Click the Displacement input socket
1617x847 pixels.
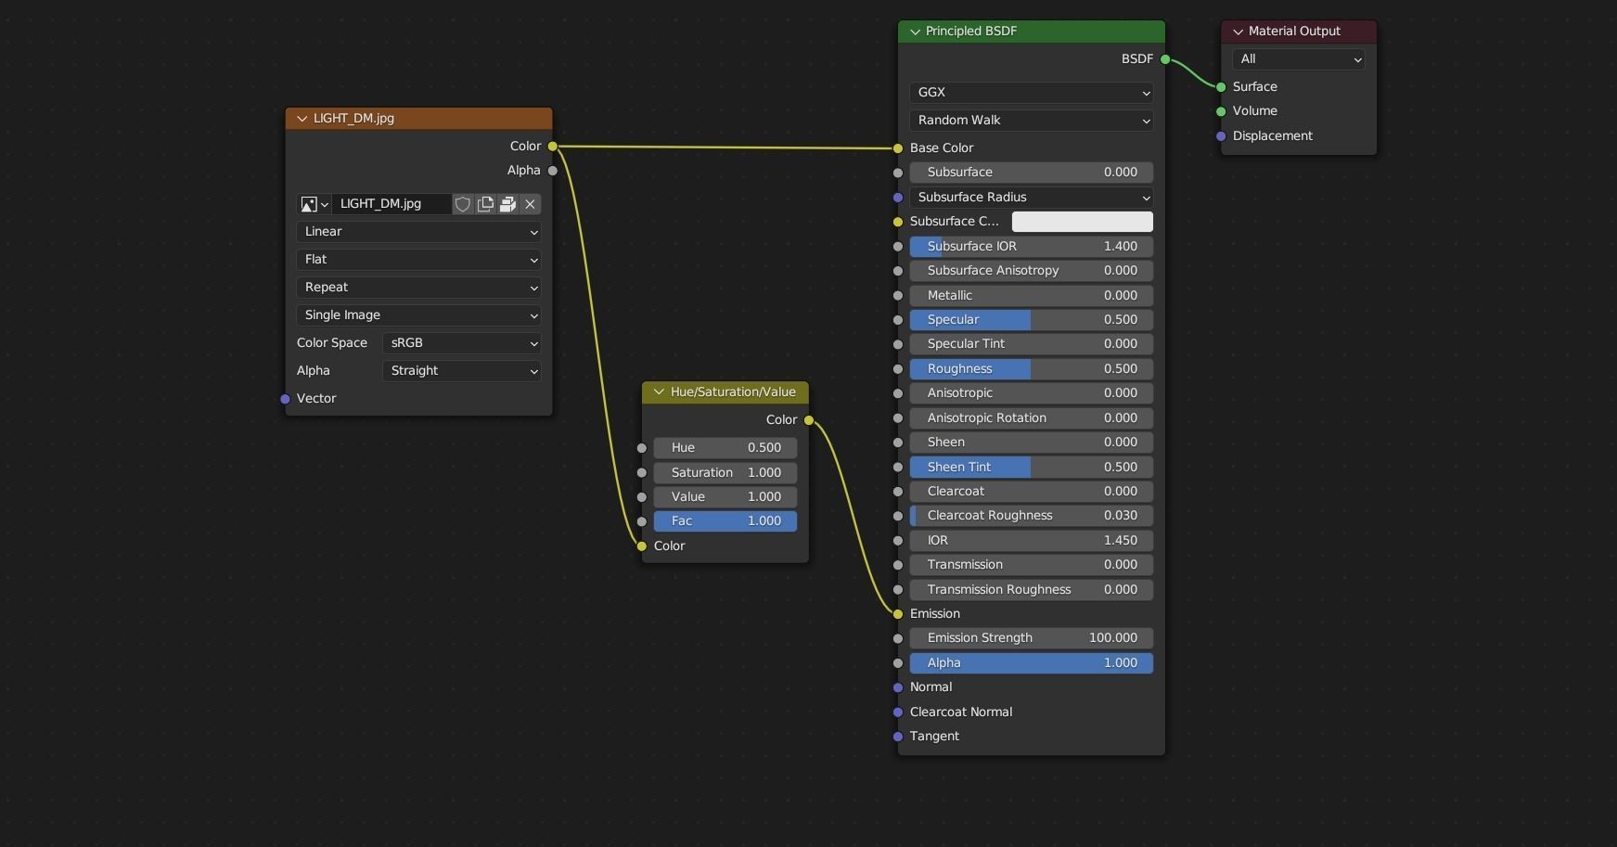[1221, 136]
